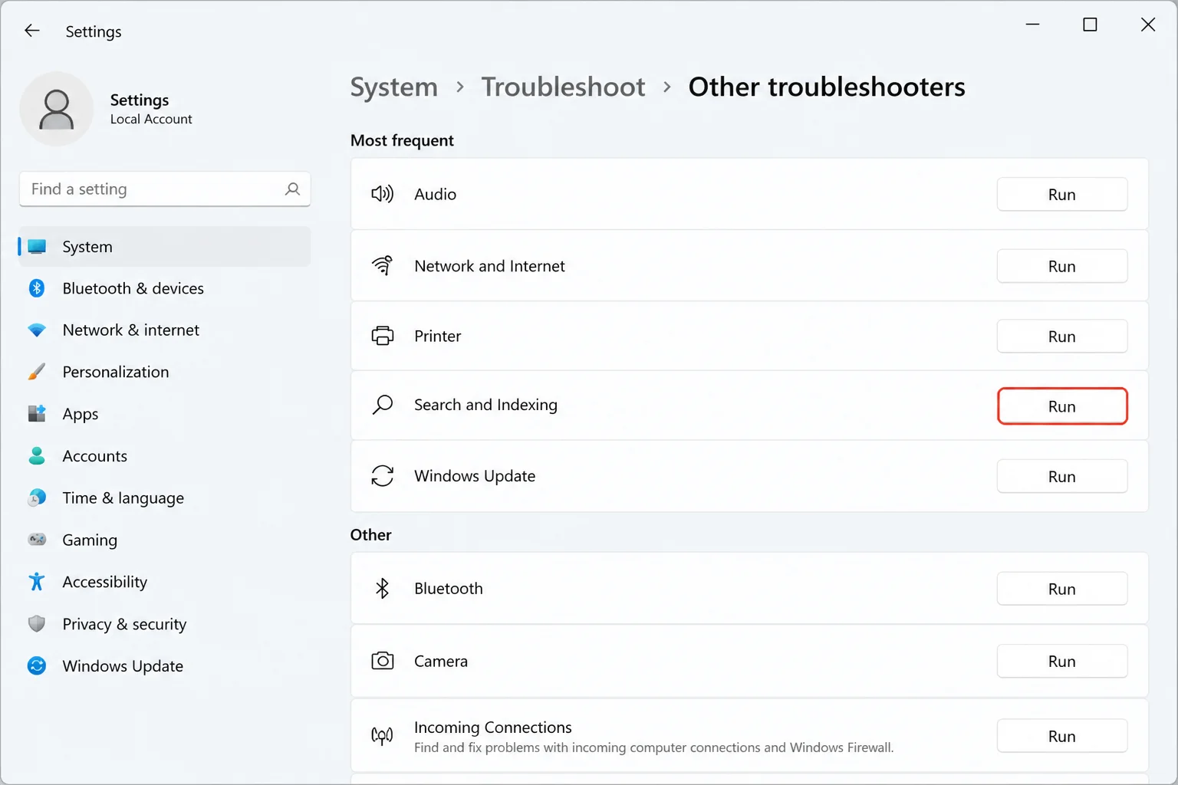Click the Printer row label
Screen dimensions: 1178x785
438,336
